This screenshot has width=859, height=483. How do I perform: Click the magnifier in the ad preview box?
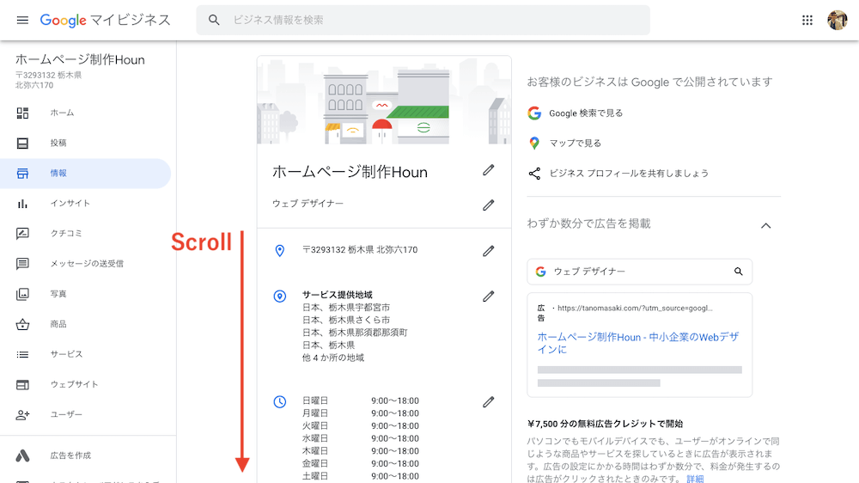pyautogui.click(x=739, y=272)
